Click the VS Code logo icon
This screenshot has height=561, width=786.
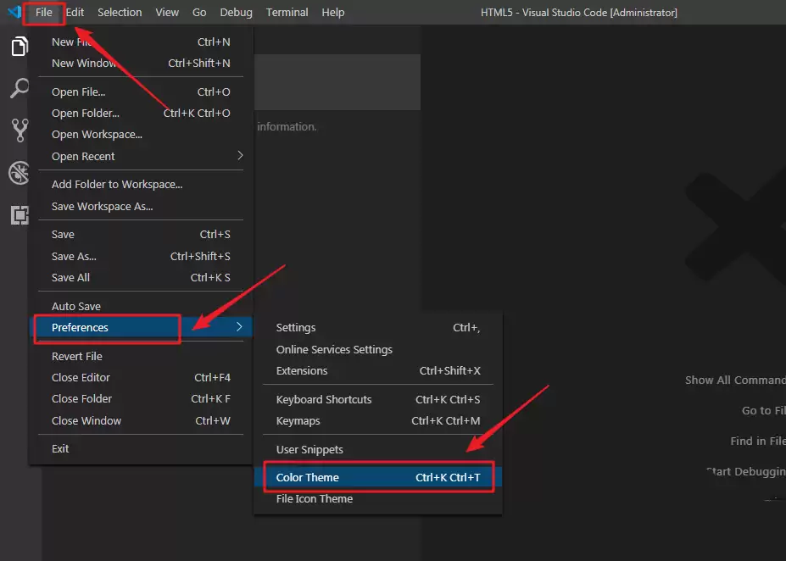point(14,13)
